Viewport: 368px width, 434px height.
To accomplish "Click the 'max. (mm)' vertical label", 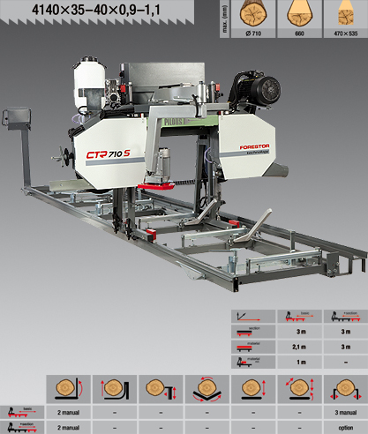I will (225, 19).
